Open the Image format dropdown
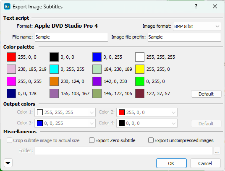The height and width of the screenshot is (171, 225). (x=197, y=26)
